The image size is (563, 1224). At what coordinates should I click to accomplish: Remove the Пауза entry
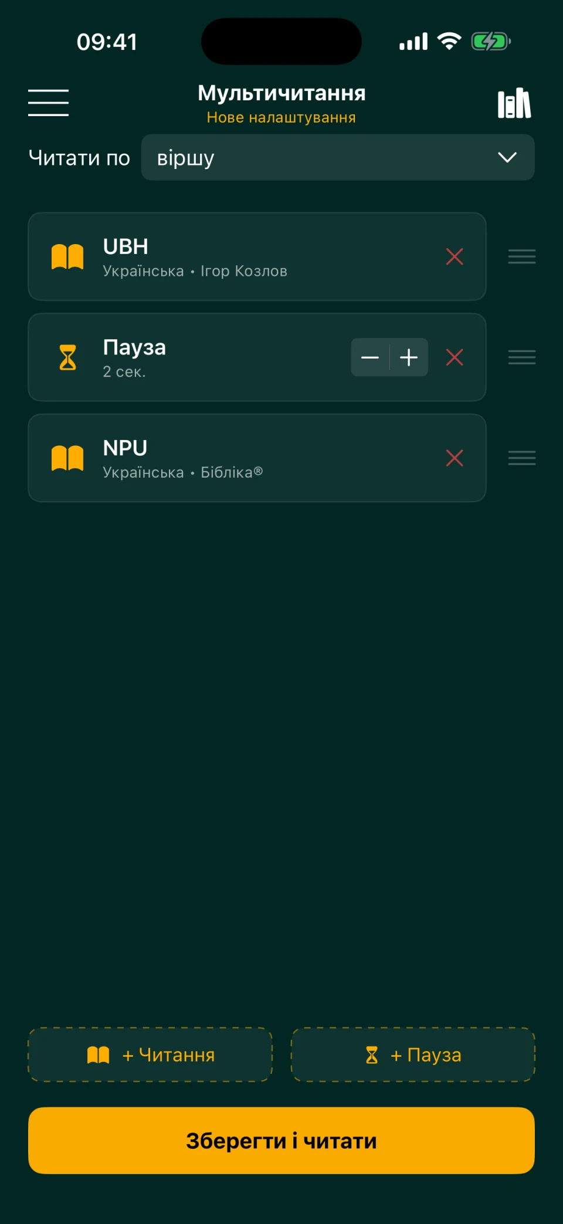click(455, 357)
